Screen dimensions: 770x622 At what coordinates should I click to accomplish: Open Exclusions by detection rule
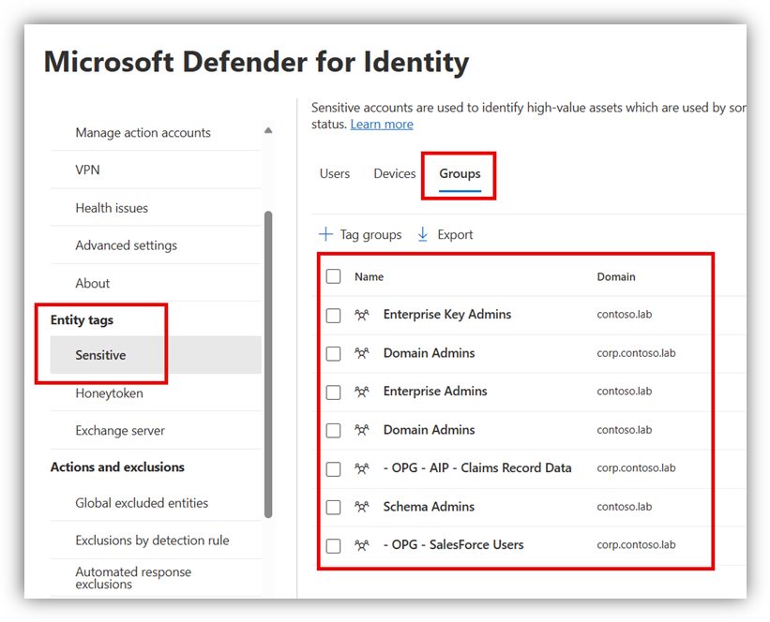pyautogui.click(x=152, y=541)
